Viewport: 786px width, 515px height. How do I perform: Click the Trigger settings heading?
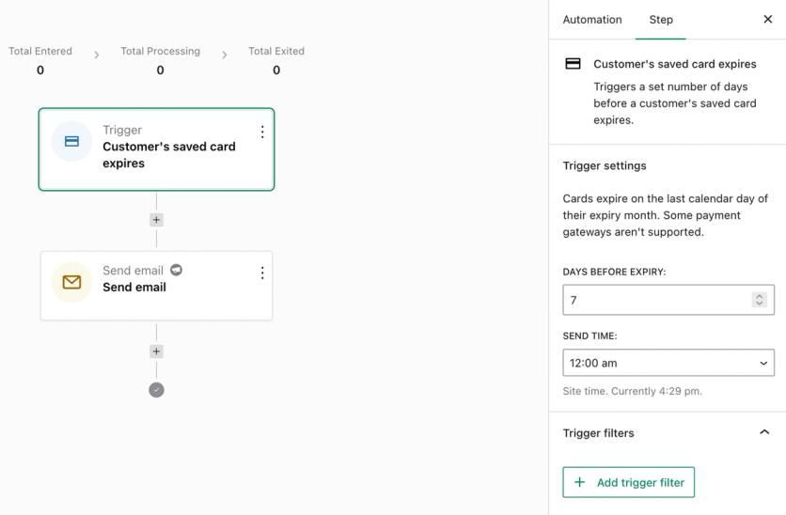click(x=604, y=165)
